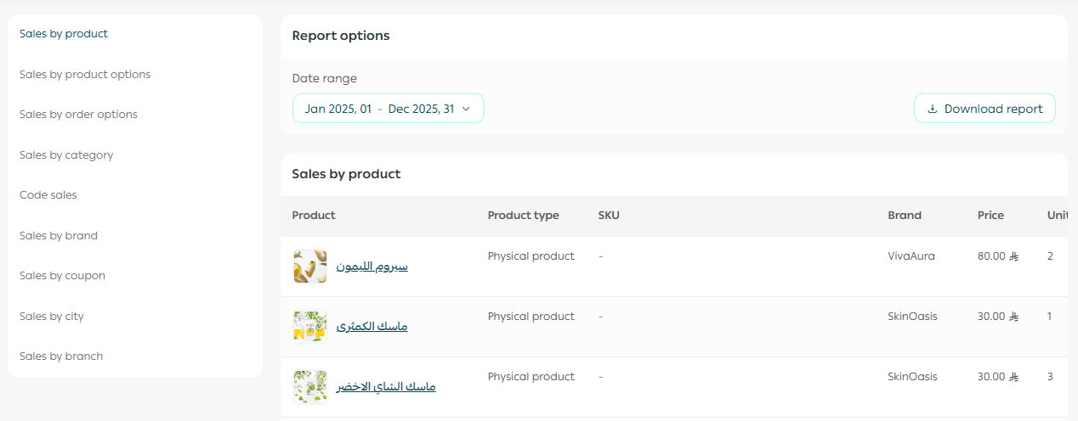The image size is (1078, 421).
Task: Go to Sales by product options
Action: pos(85,75)
